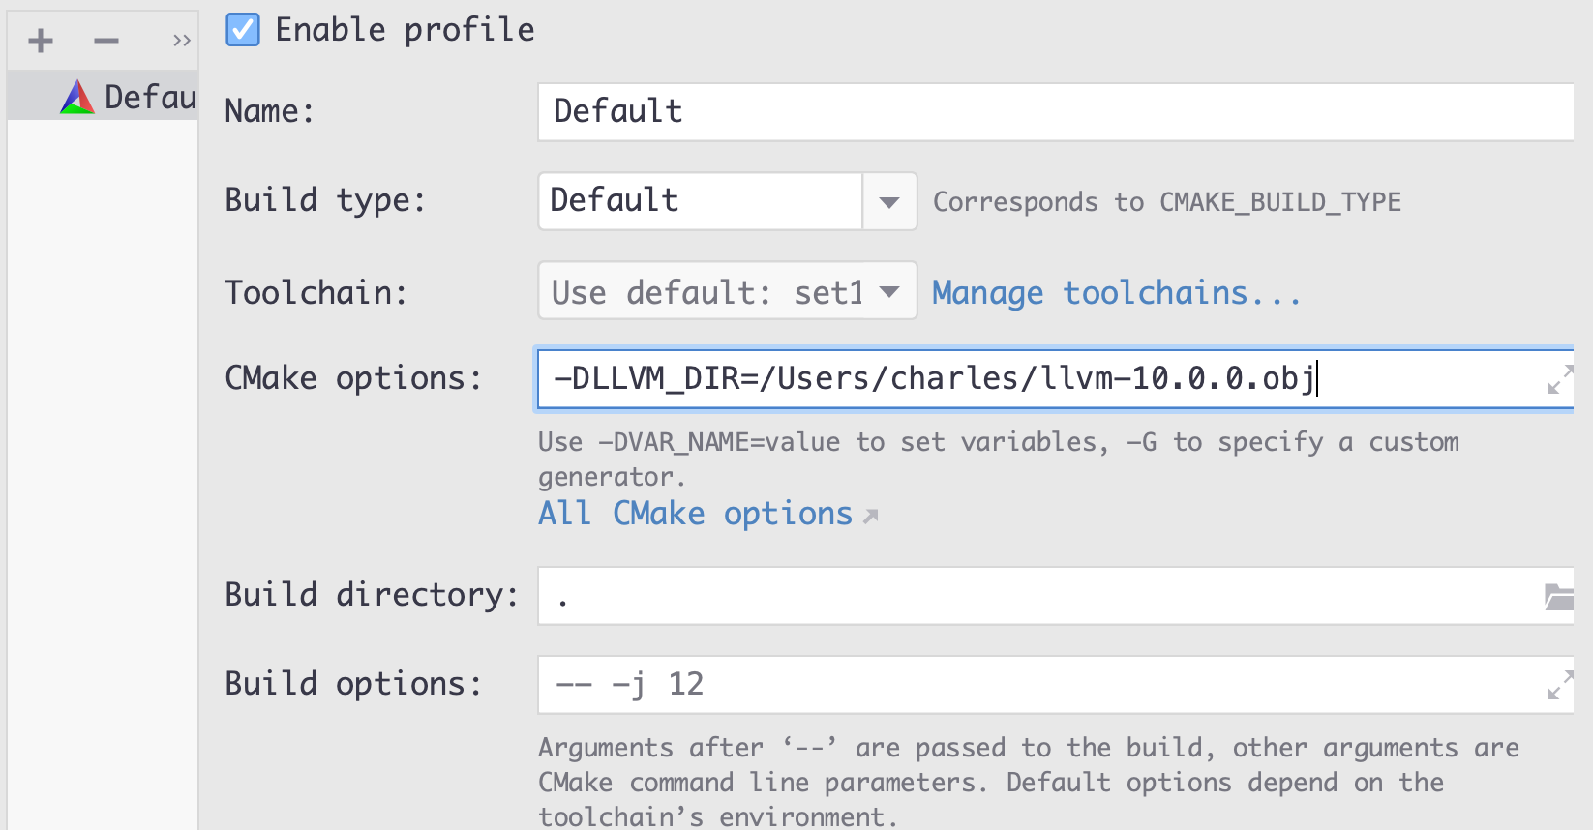Remove the selected CMake profile

tap(106, 41)
